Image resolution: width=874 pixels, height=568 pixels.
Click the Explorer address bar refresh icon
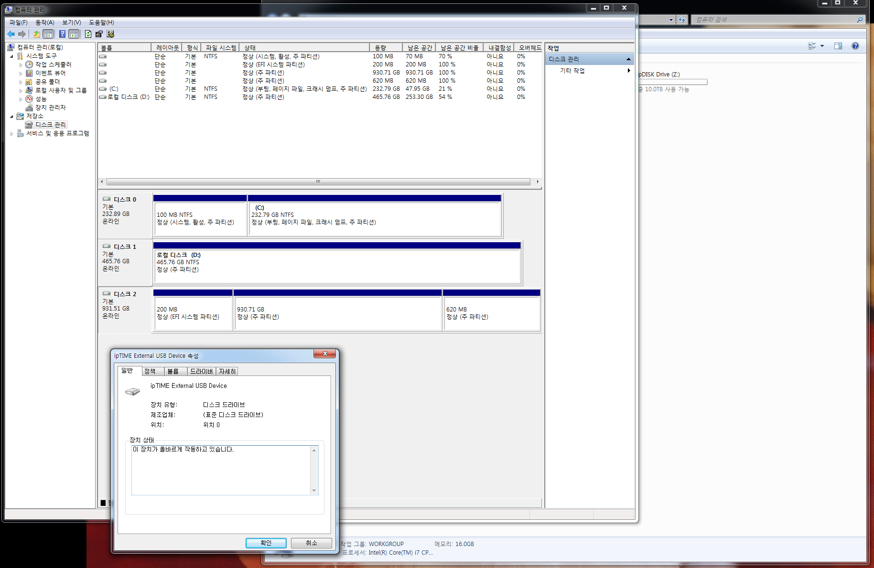tap(682, 20)
